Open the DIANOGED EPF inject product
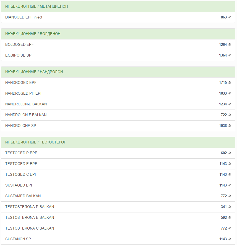 24,17
